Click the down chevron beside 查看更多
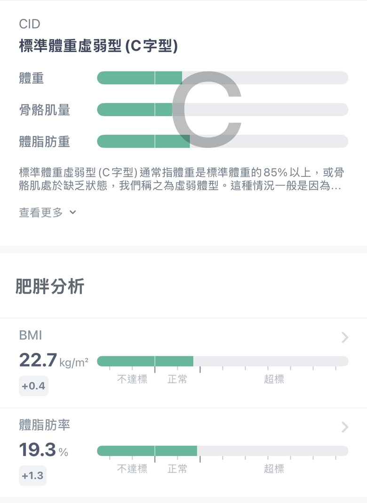 tap(73, 212)
